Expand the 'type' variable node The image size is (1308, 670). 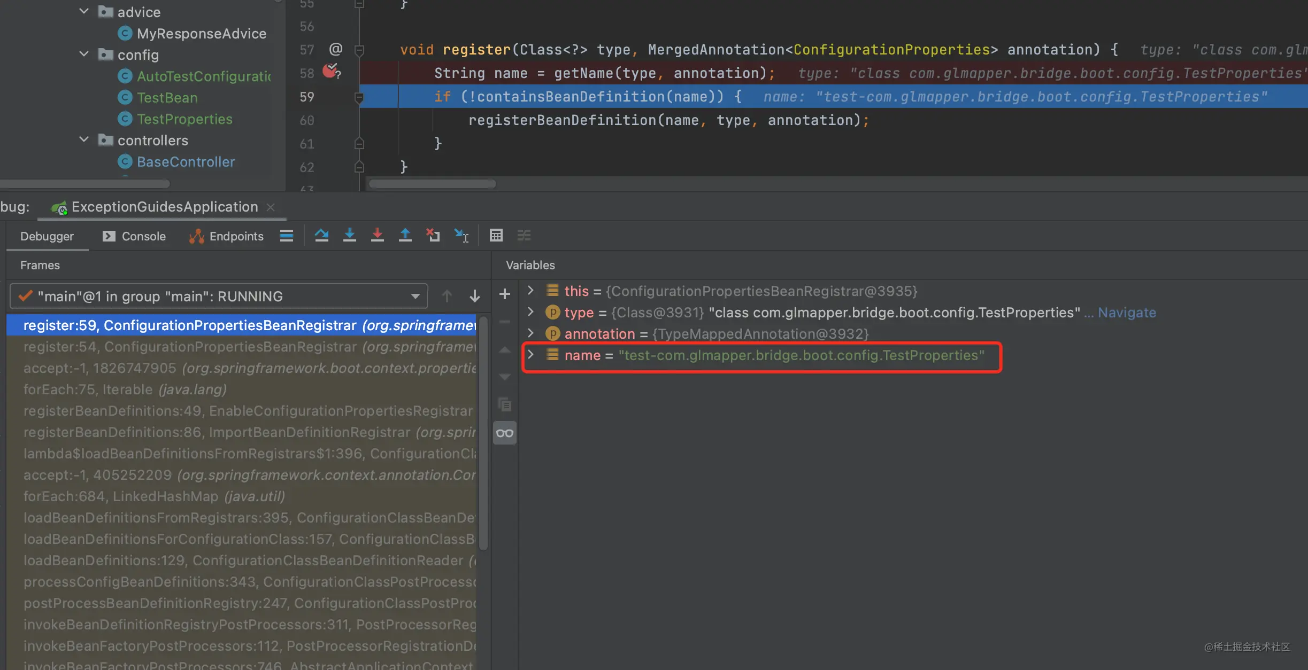click(530, 311)
